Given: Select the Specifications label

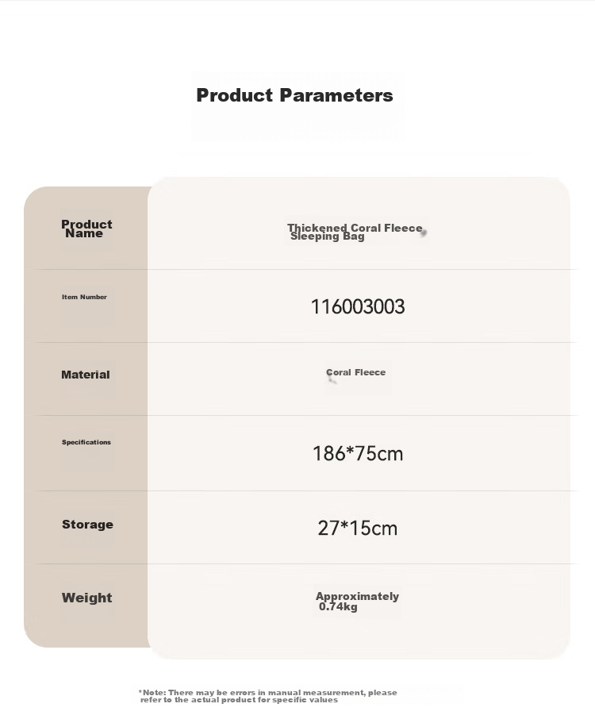Looking at the screenshot, I should [86, 442].
